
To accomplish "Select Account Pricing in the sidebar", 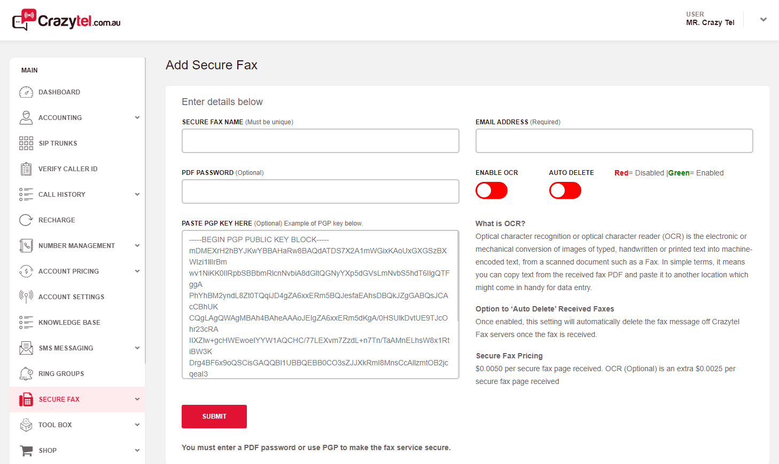I will click(68, 271).
